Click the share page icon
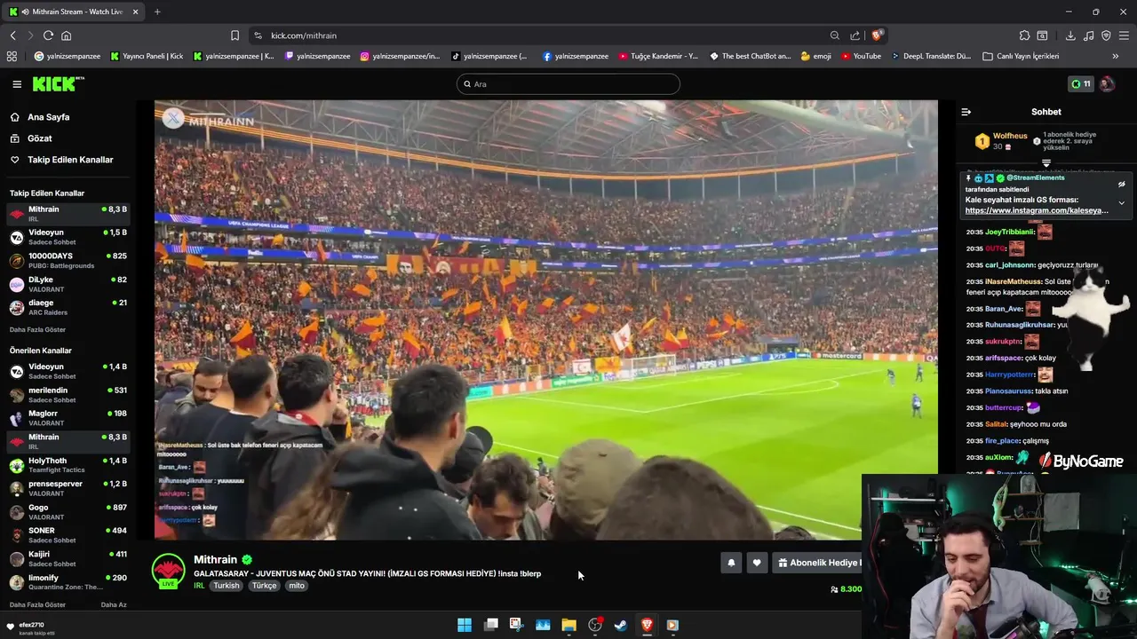The image size is (1137, 639). point(855,35)
